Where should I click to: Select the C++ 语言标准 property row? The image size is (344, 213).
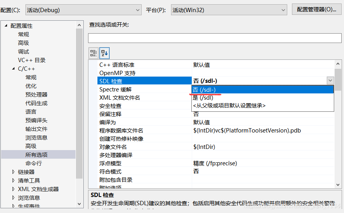coord(216,64)
